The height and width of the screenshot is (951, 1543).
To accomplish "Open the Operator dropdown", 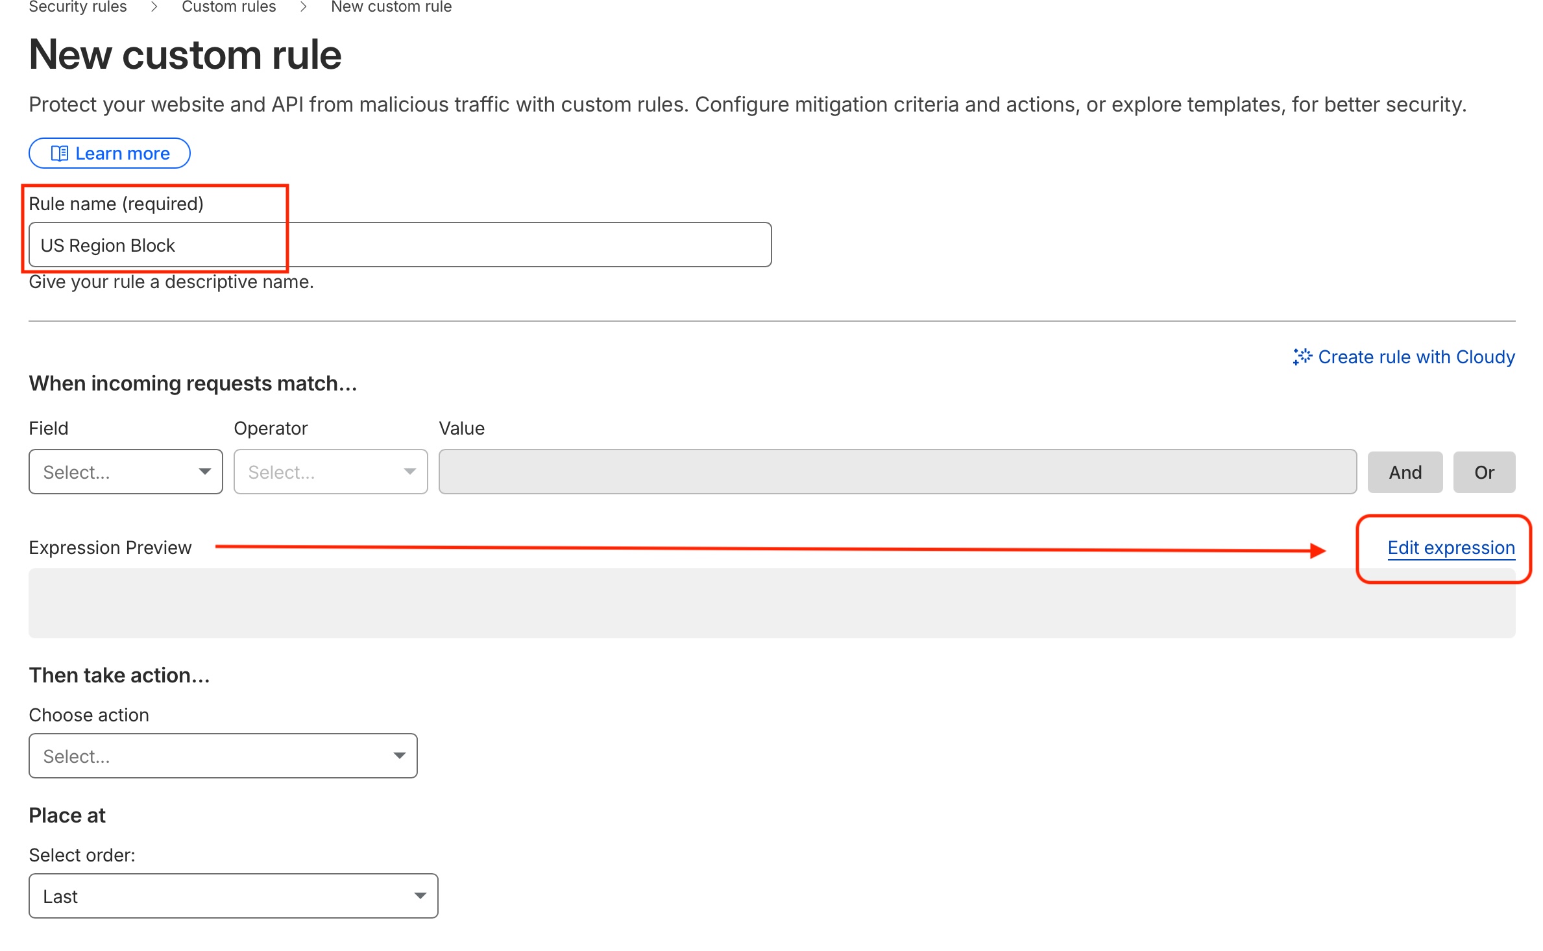I will [x=330, y=472].
